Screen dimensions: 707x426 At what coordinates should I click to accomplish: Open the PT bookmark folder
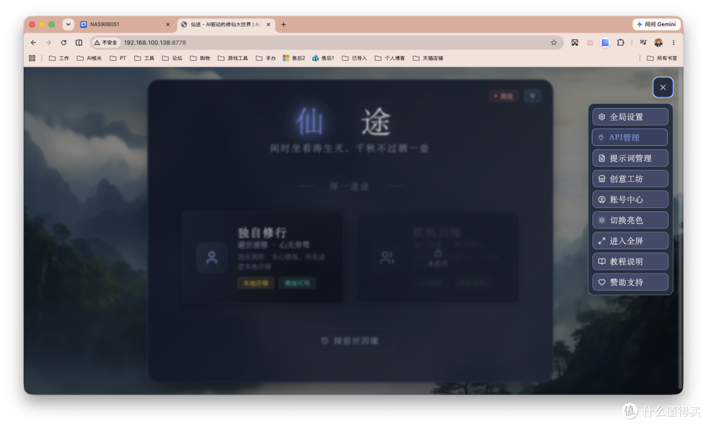pyautogui.click(x=118, y=58)
